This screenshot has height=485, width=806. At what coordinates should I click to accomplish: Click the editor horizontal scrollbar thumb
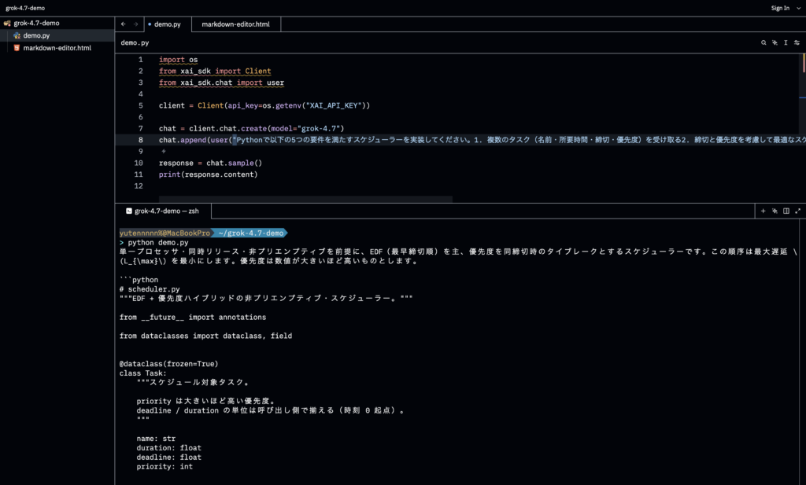tap(305, 199)
